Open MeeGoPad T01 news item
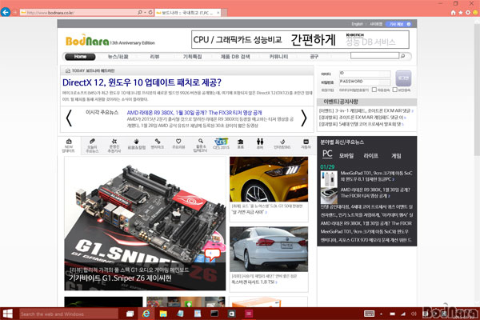This screenshot has height=320, width=480. [x=376, y=176]
